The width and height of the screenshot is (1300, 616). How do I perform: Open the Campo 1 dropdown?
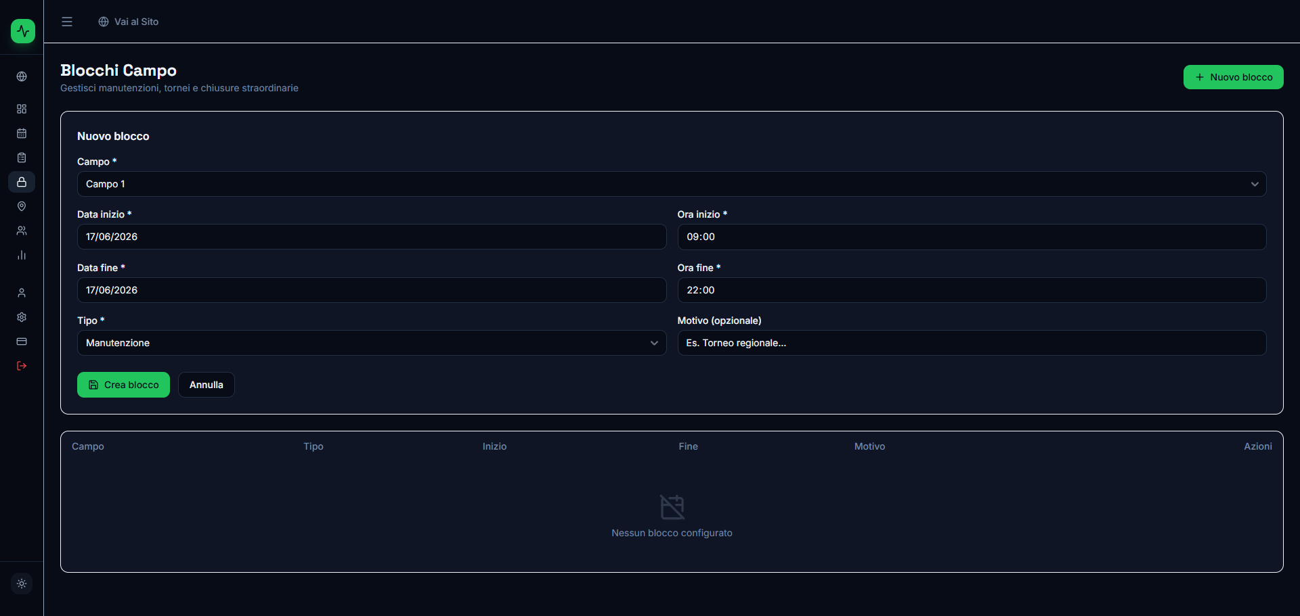coord(672,184)
